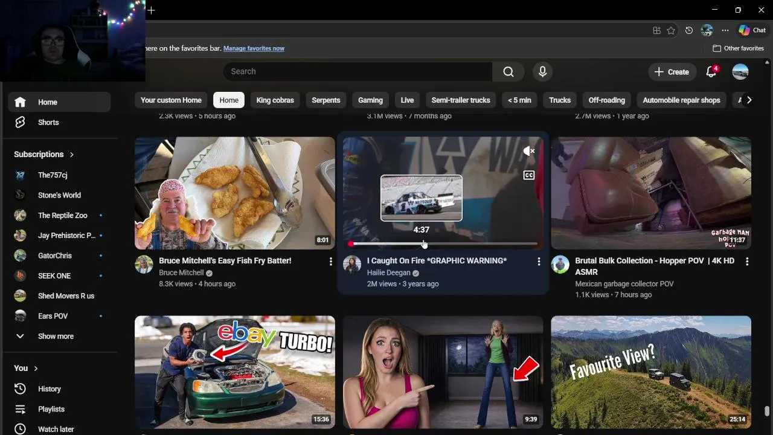Open The757cj subscription channel
This screenshot has width=773, height=435.
[59, 175]
